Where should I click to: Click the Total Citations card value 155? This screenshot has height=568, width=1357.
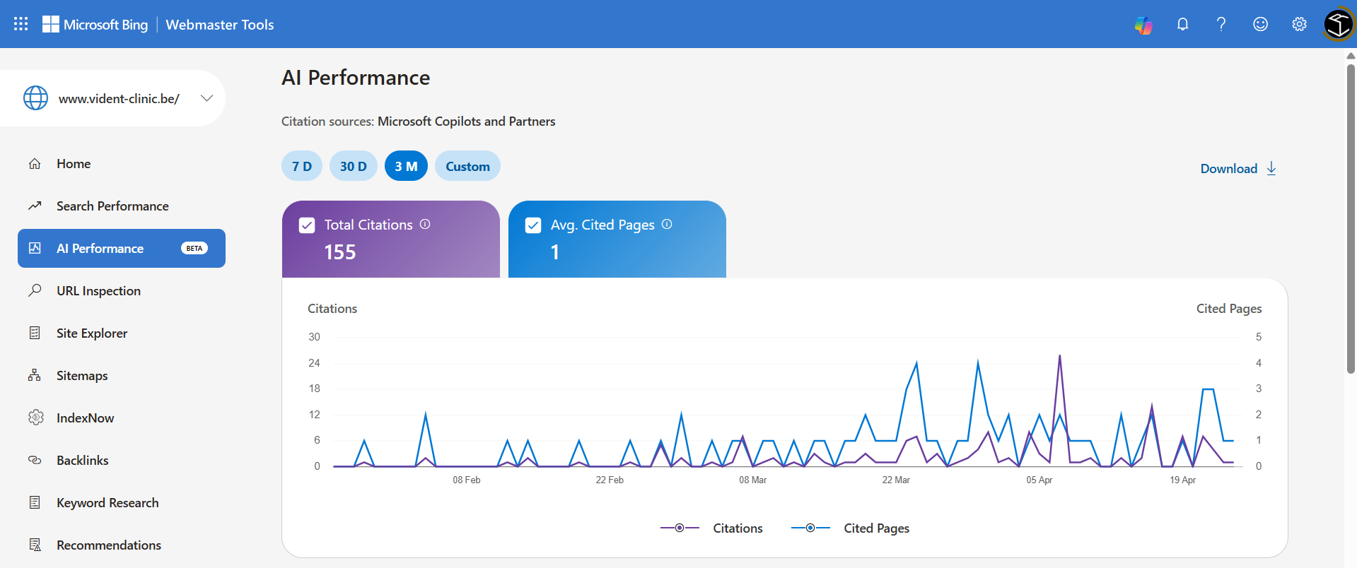click(340, 252)
